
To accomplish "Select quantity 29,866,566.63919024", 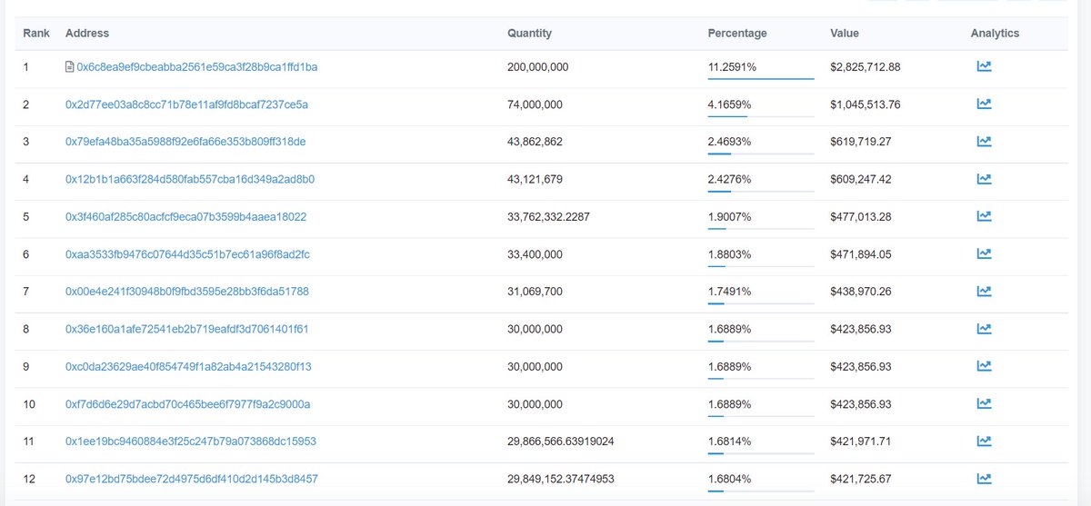I will click(561, 442).
